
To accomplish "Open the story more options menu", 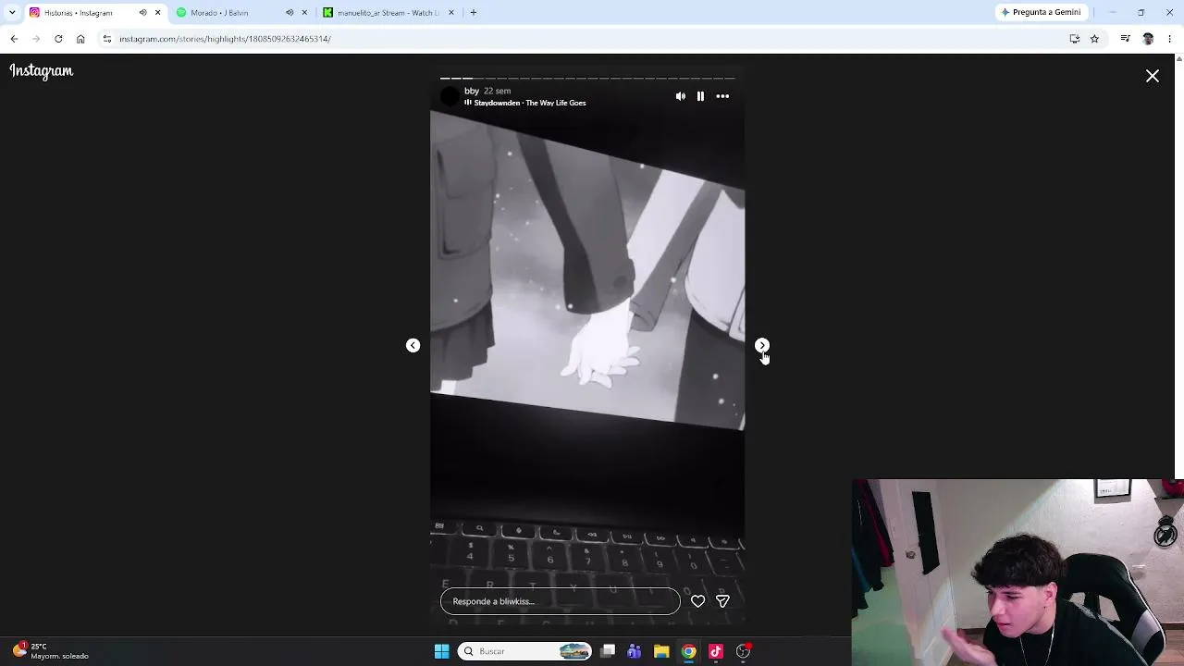I will pyautogui.click(x=722, y=96).
